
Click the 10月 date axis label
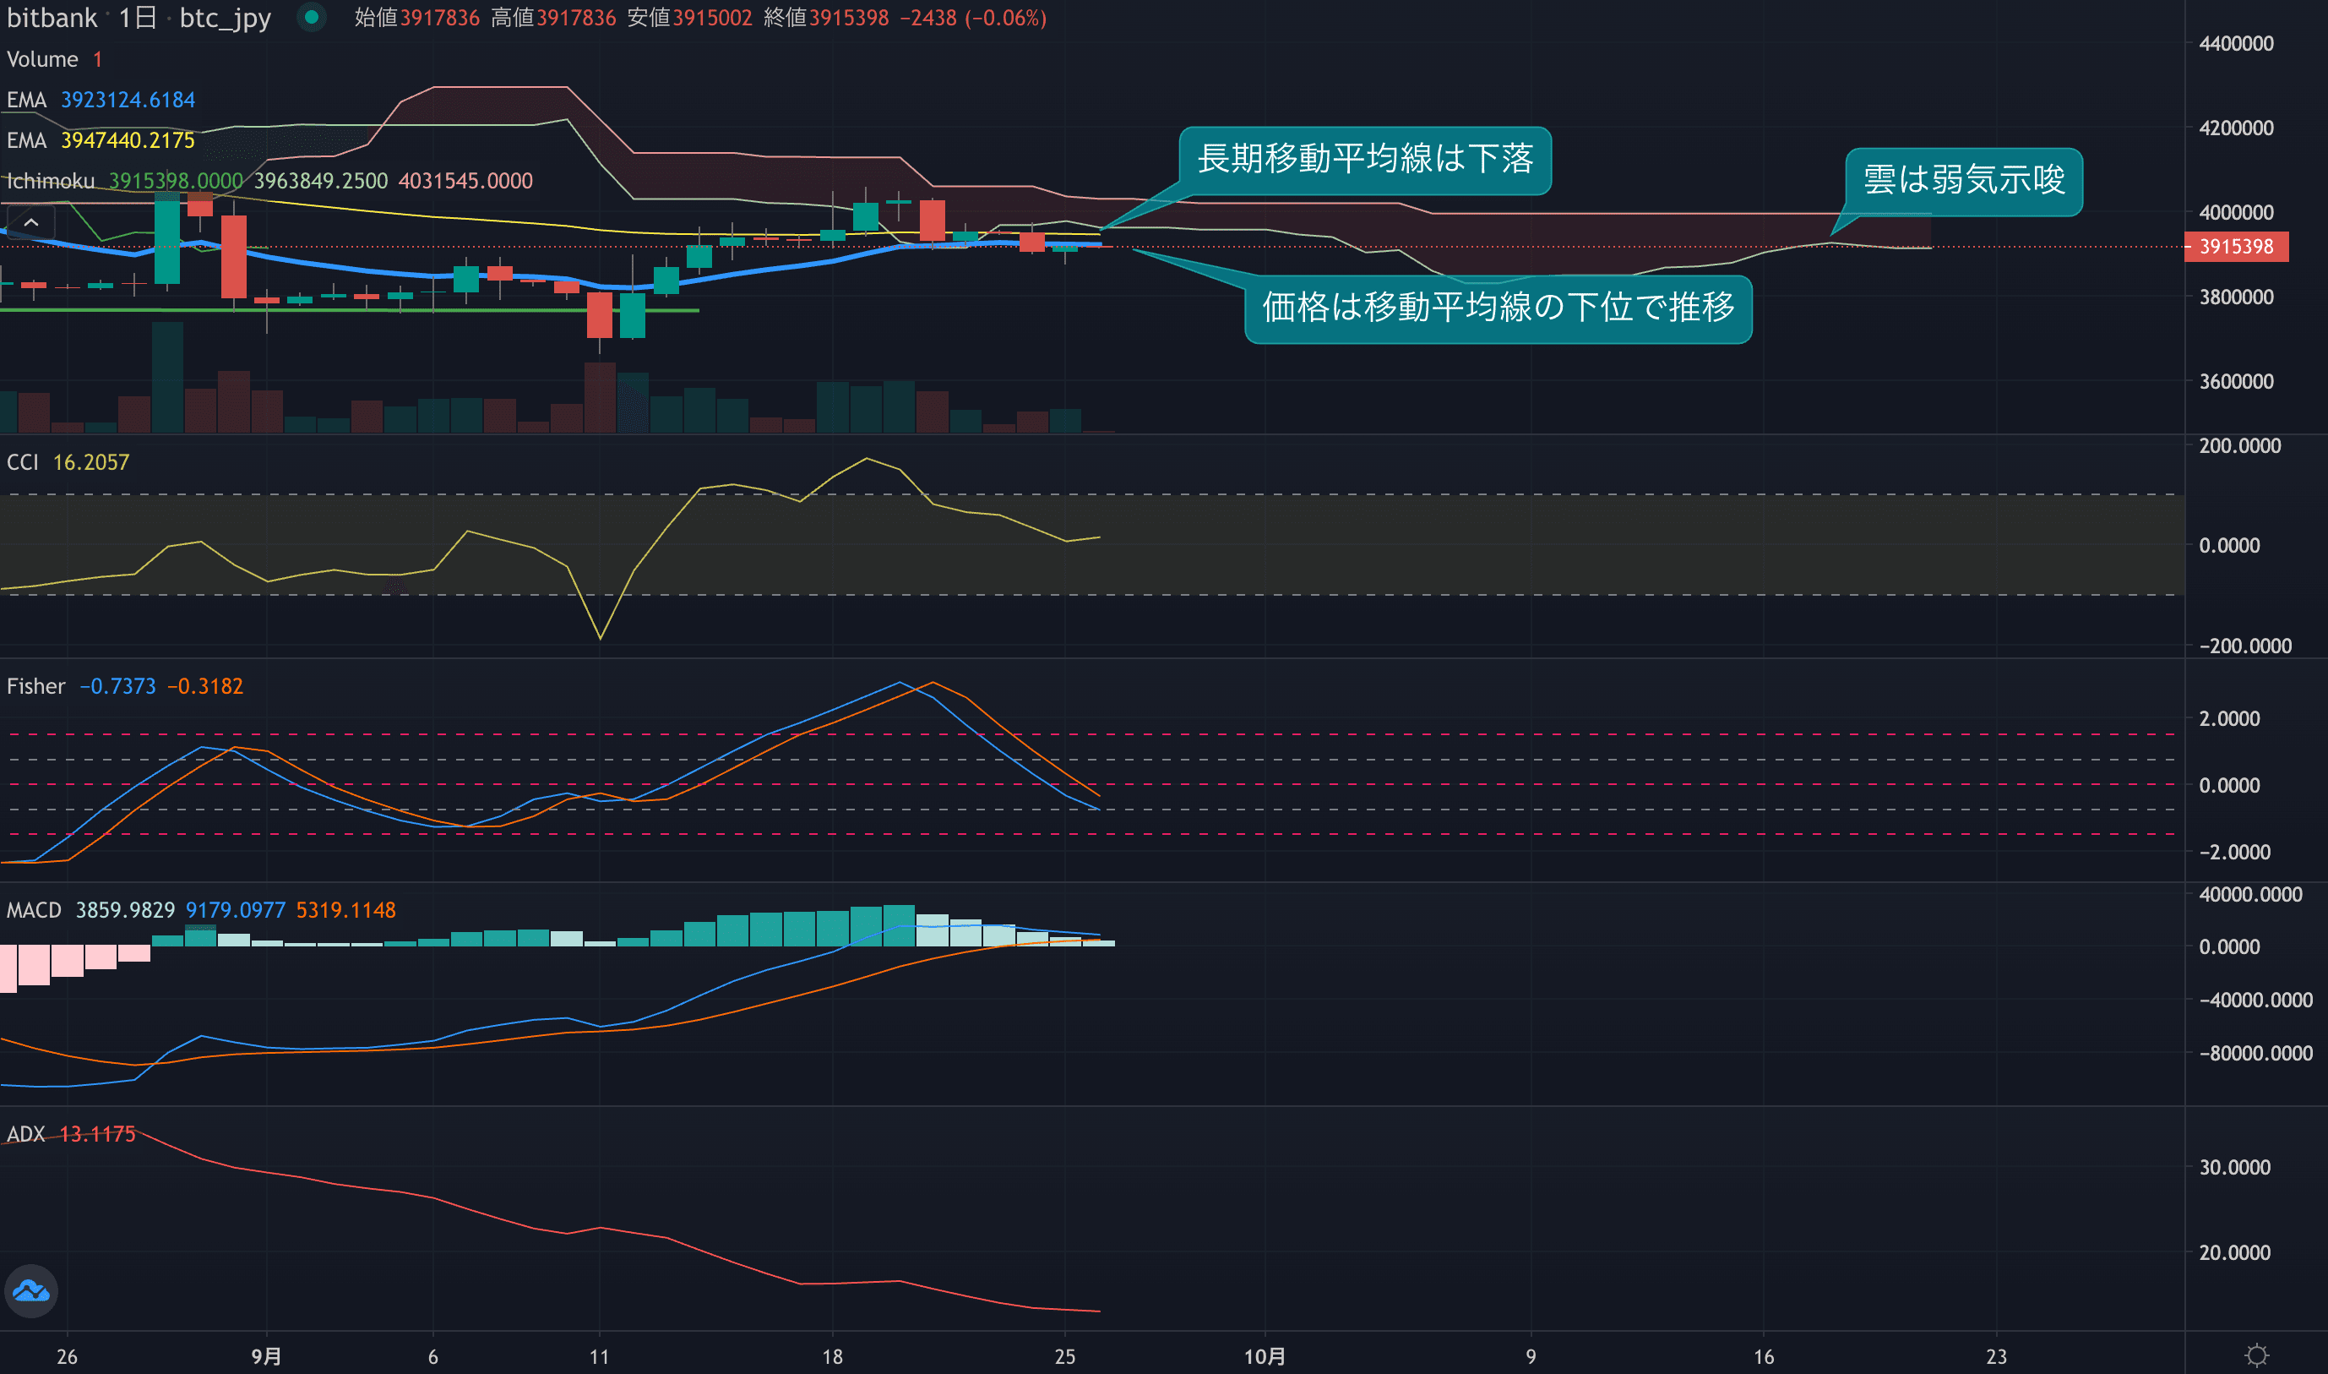[x=1264, y=1356]
